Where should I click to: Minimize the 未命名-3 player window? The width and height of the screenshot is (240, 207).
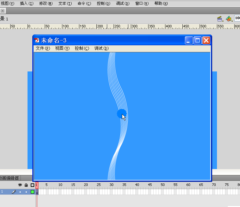tap(189, 41)
